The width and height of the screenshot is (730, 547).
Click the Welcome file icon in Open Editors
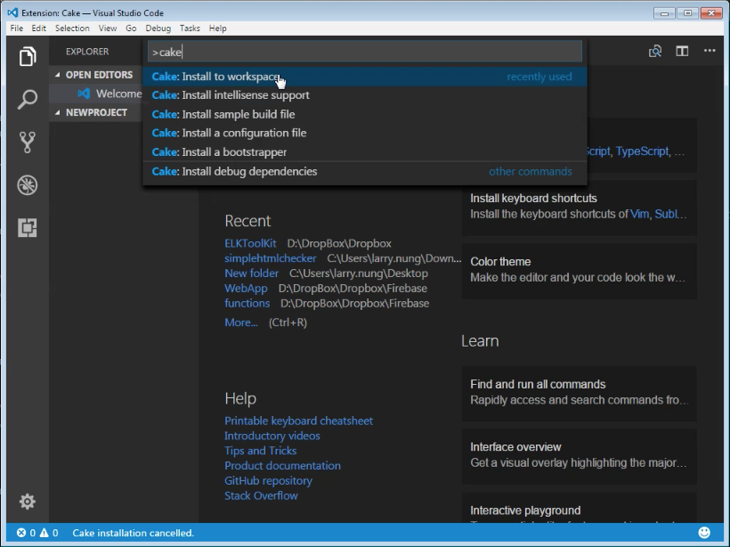coord(84,94)
